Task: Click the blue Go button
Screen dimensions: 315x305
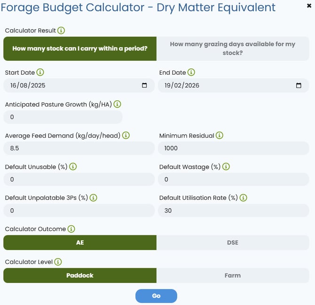Action: (x=156, y=296)
